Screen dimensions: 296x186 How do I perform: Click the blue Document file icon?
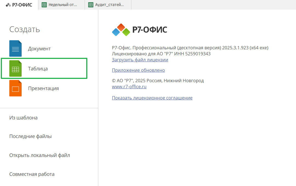(16, 48)
